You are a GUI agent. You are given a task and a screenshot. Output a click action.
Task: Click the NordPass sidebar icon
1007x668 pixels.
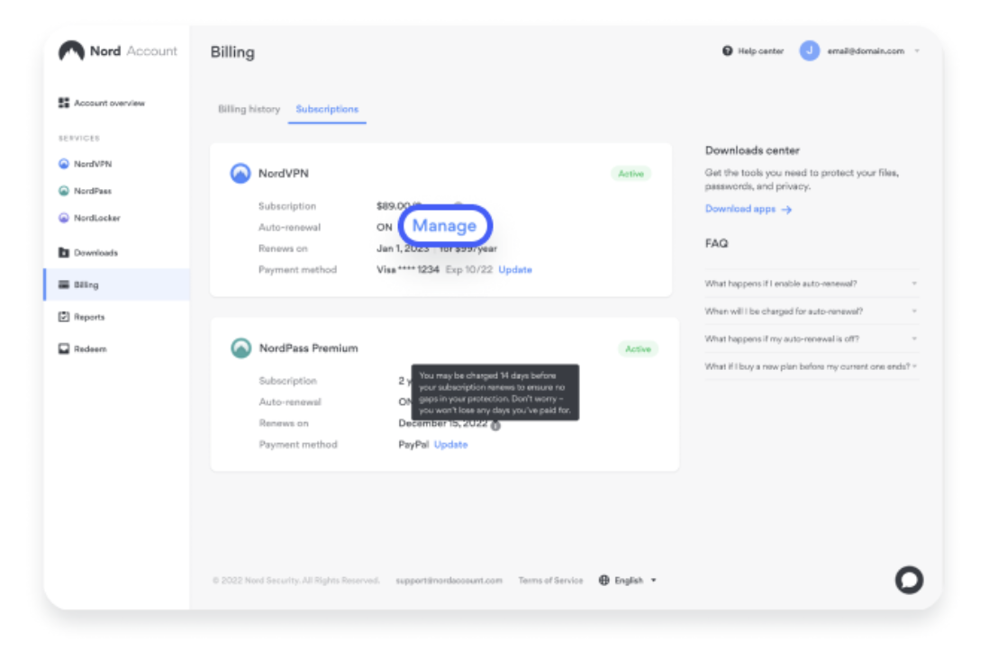pyautogui.click(x=64, y=191)
